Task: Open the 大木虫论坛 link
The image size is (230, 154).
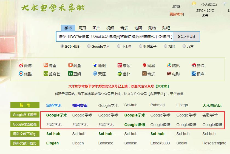Action: [x=212, y=105]
